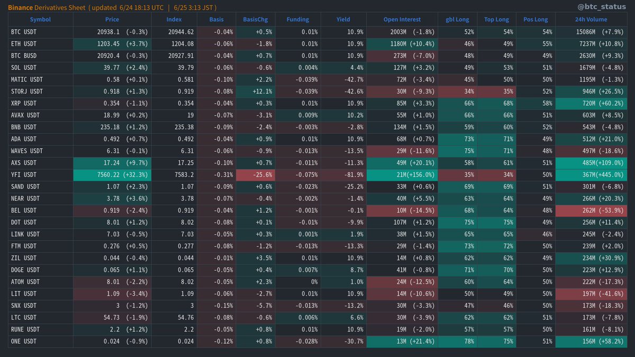Click the AXS USDT volume cell showing +109.0%
This screenshot has height=357, width=635.
(589, 163)
